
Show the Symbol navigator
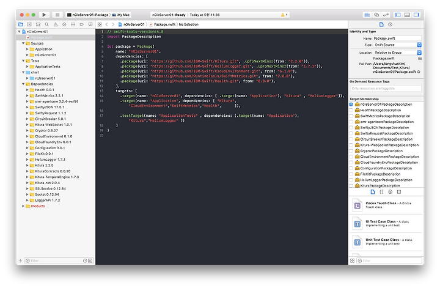click(38, 24)
